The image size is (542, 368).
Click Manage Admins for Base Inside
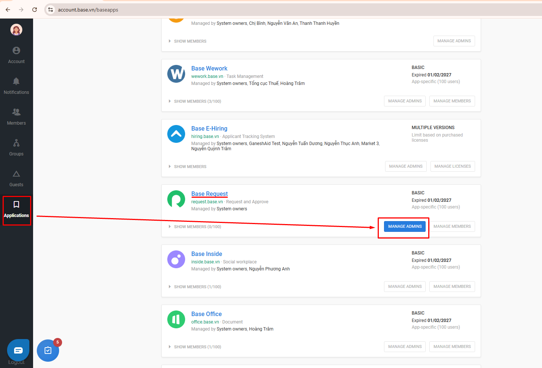405,286
